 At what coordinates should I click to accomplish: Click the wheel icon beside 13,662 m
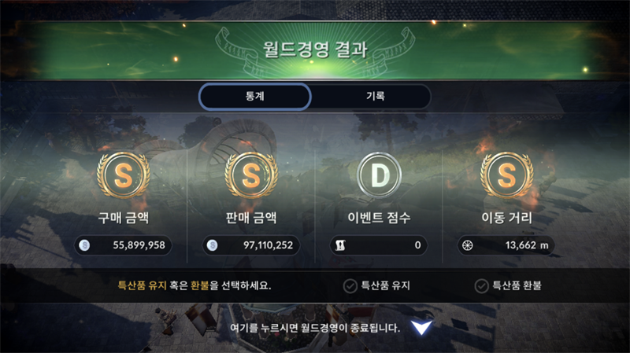click(468, 245)
